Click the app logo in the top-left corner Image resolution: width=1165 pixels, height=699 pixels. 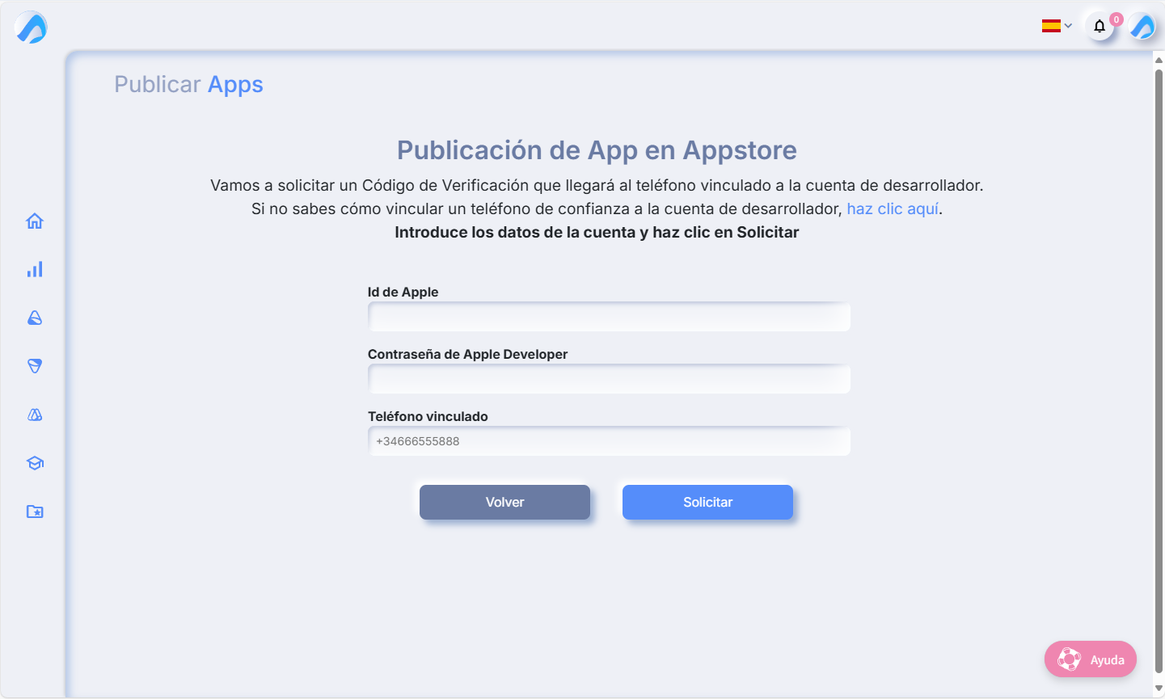31,27
